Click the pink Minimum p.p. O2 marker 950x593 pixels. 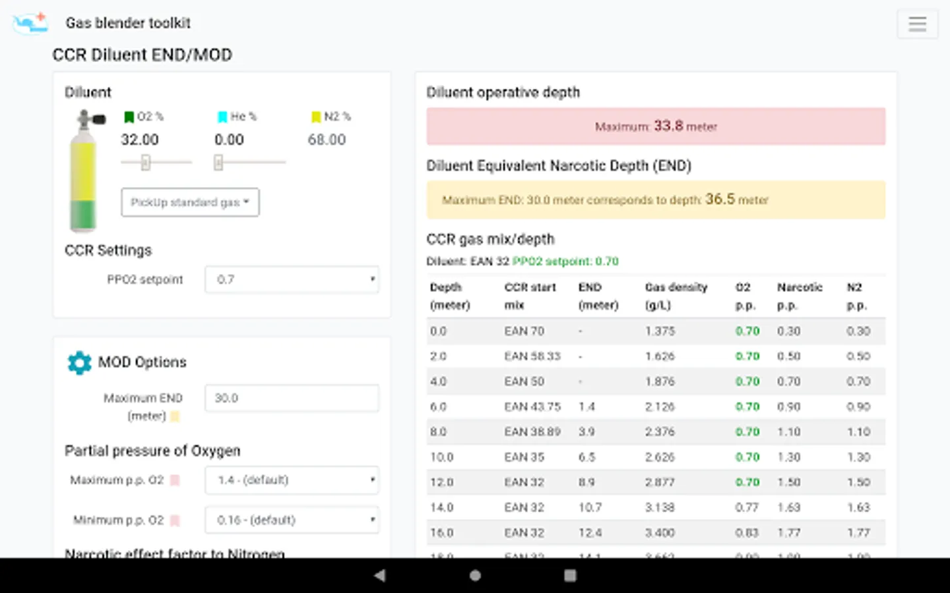[x=175, y=521]
